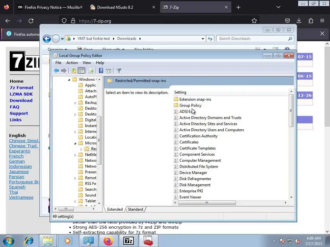Click the settings list horizontal scrollbar thumb
Screen dimensions: 330x247
[x=207, y=203]
